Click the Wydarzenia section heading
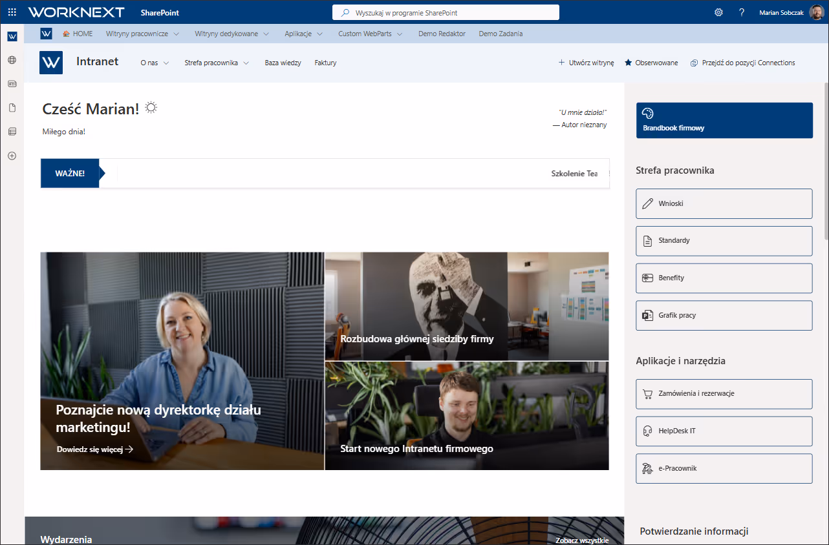This screenshot has height=545, width=829. (66, 539)
